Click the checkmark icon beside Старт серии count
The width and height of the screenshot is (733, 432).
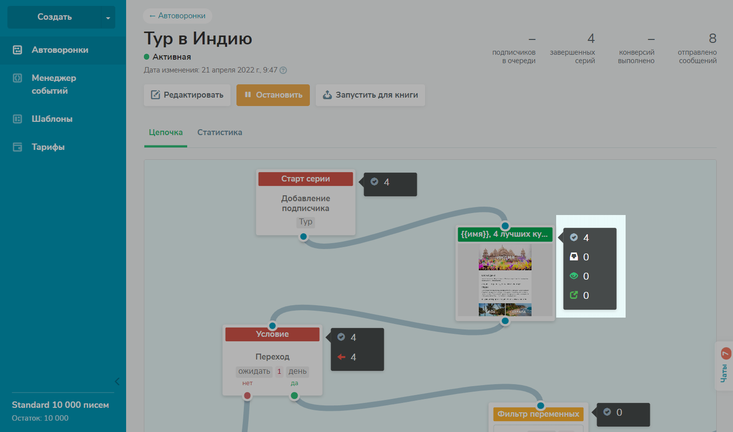point(374,181)
